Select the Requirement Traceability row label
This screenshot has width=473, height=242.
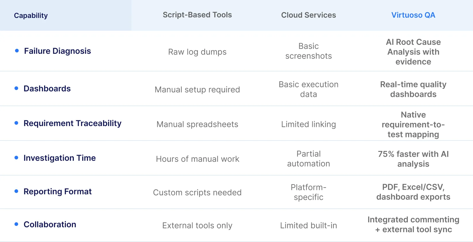(73, 123)
